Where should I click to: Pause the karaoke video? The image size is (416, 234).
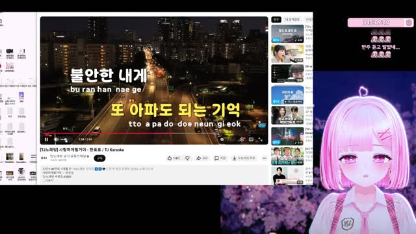(x=46, y=139)
